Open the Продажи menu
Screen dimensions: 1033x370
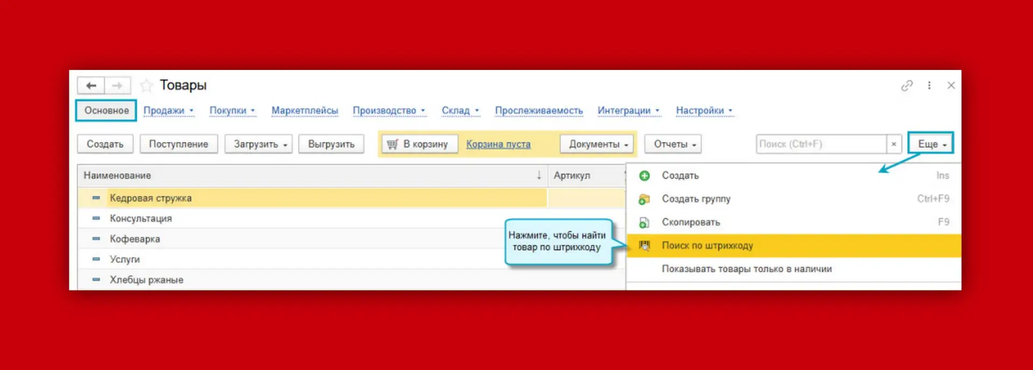coord(168,110)
